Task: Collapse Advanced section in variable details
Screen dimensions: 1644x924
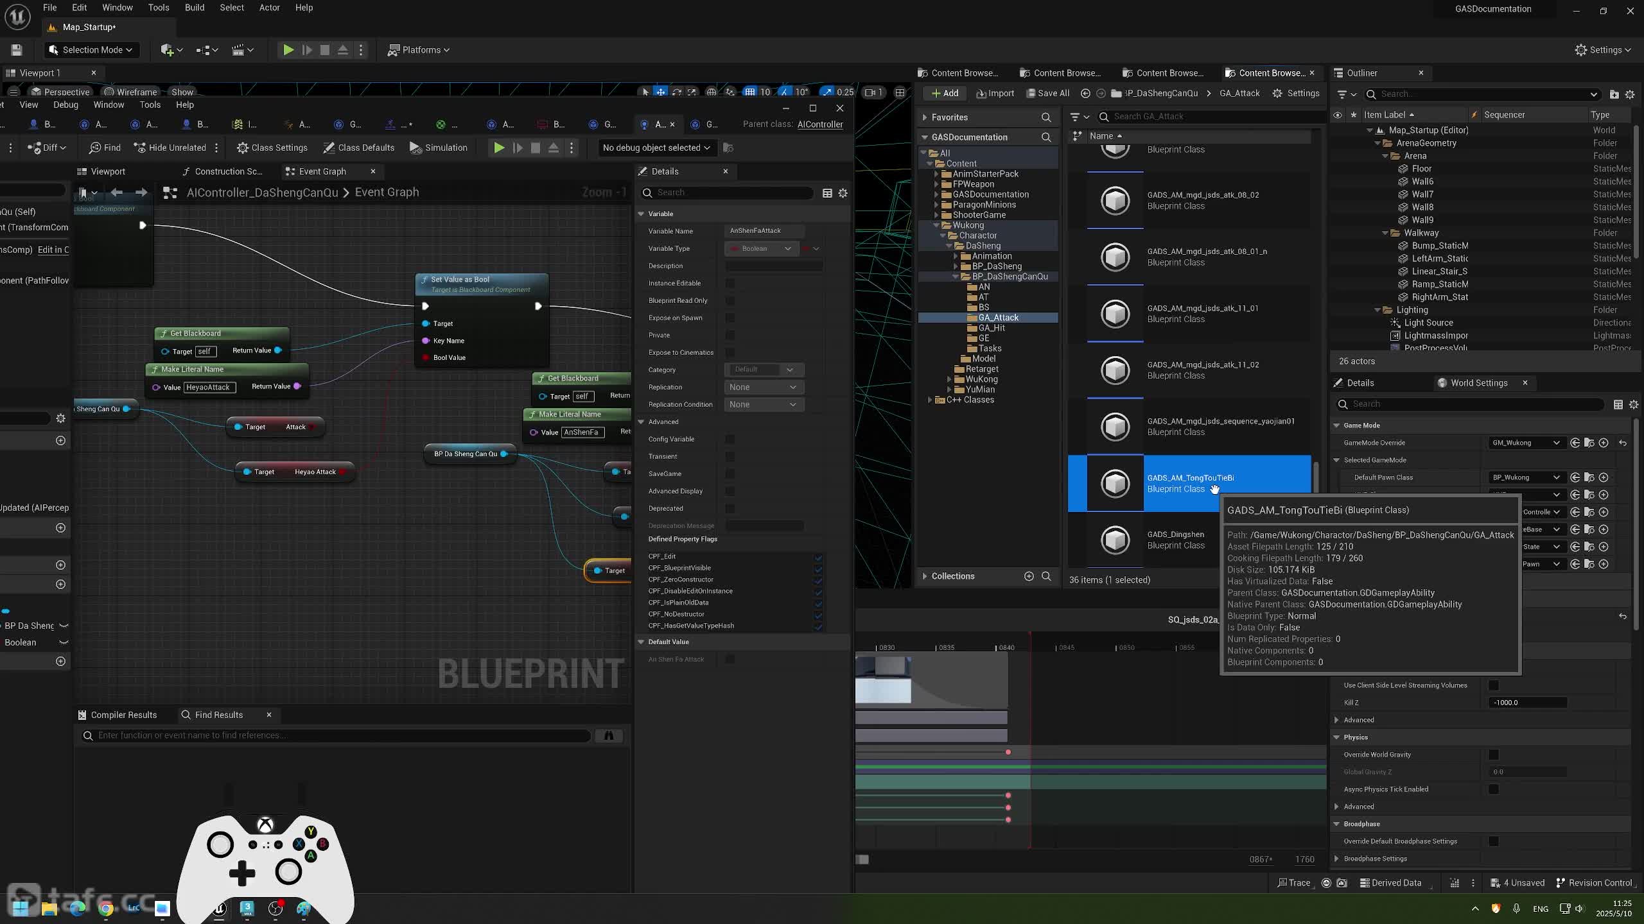Action: pos(641,422)
